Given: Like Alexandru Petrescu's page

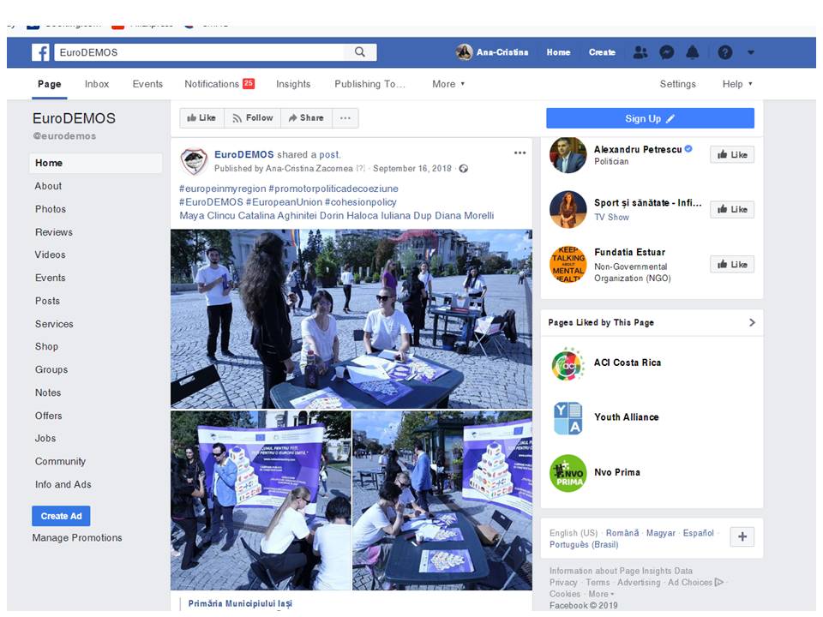Looking at the screenshot, I should 732,155.
